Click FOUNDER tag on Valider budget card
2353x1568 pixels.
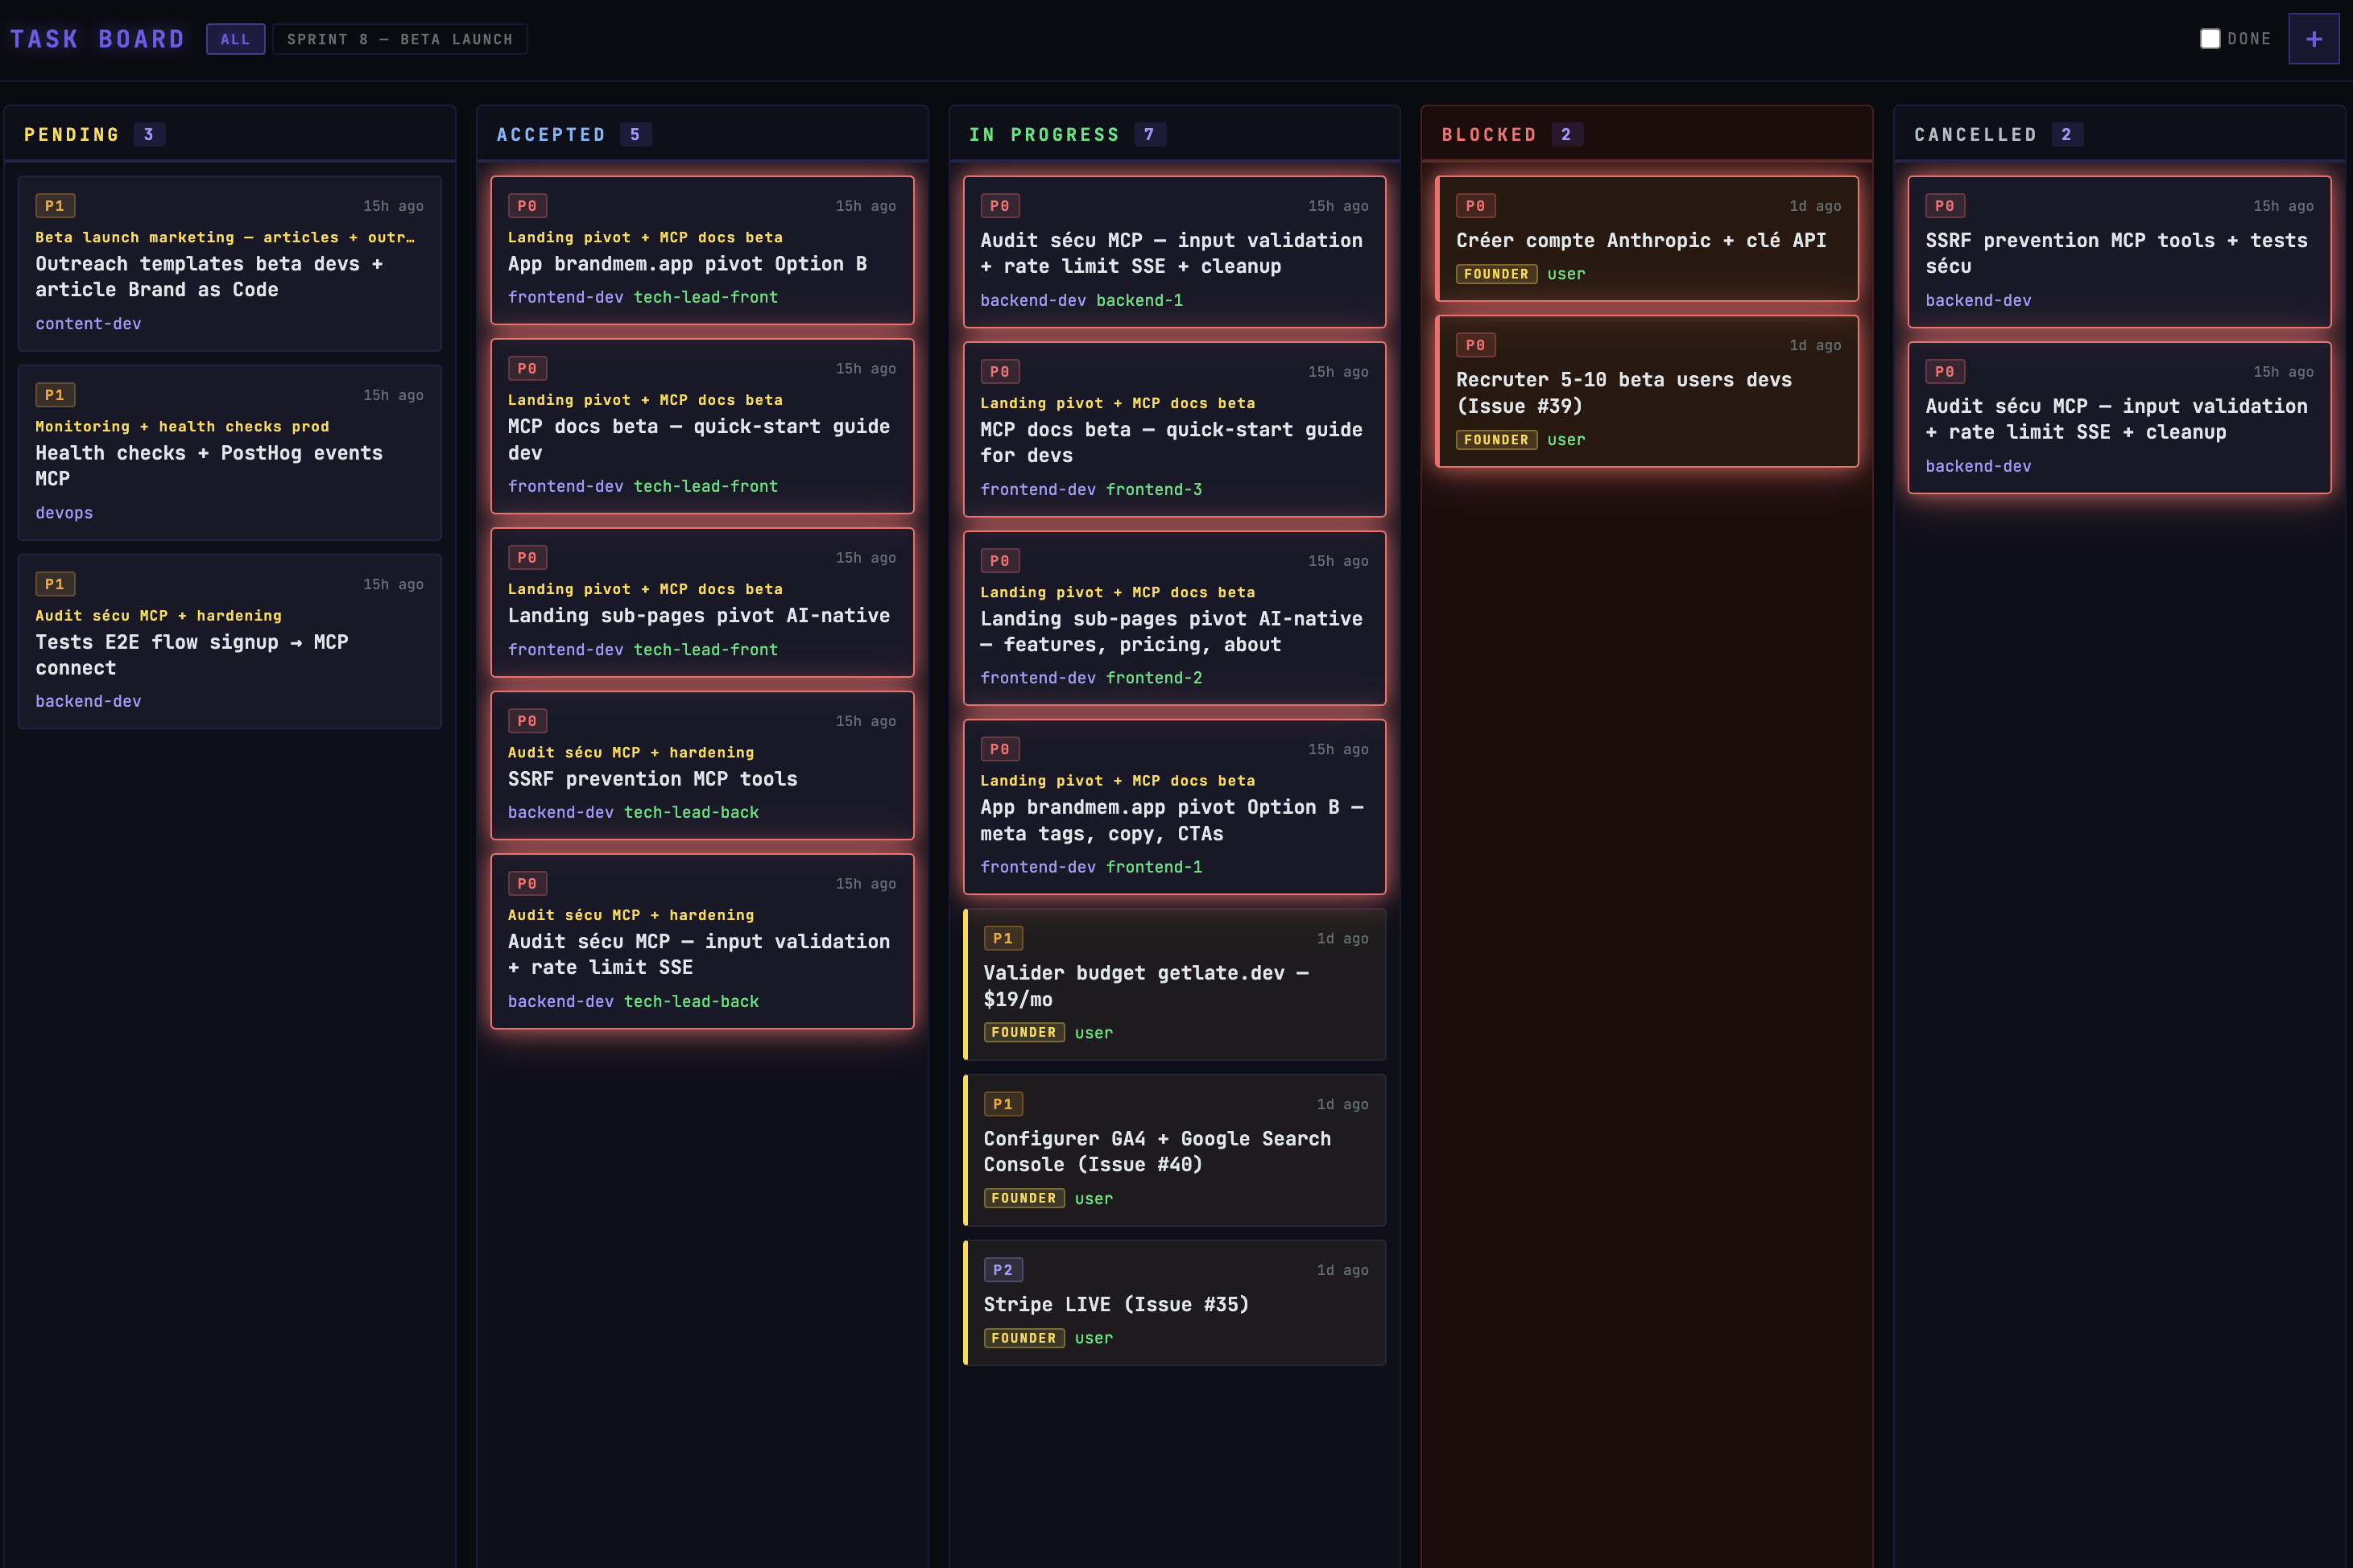1023,1033
